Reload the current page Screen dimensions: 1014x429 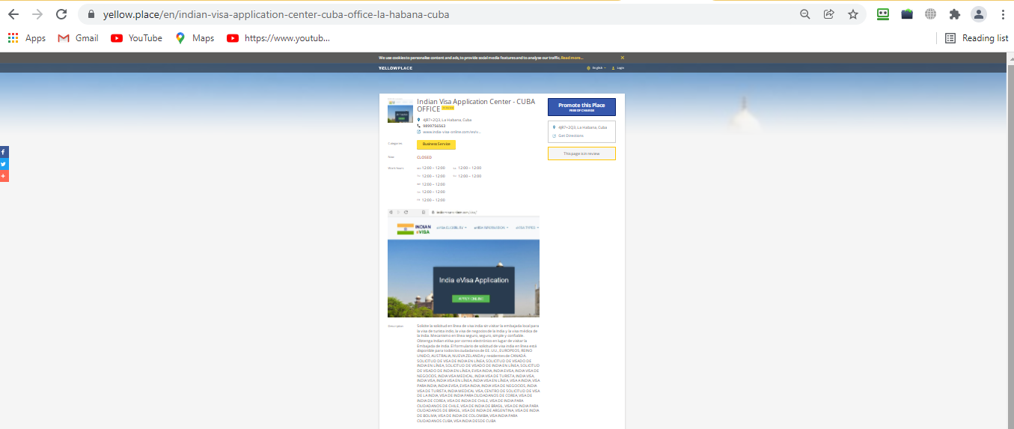[61, 14]
